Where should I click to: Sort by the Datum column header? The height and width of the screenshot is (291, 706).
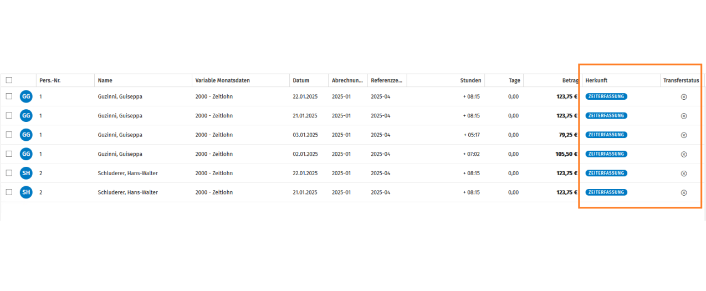point(301,80)
